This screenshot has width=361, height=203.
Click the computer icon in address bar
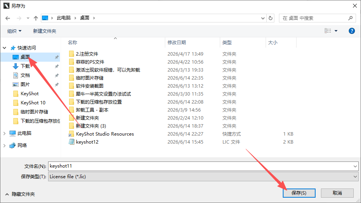click(45, 18)
